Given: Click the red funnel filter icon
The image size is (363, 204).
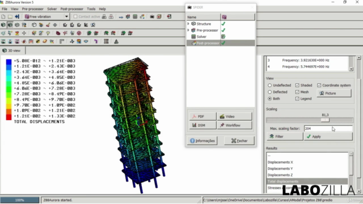Looking at the screenshot, I should point(65,33).
